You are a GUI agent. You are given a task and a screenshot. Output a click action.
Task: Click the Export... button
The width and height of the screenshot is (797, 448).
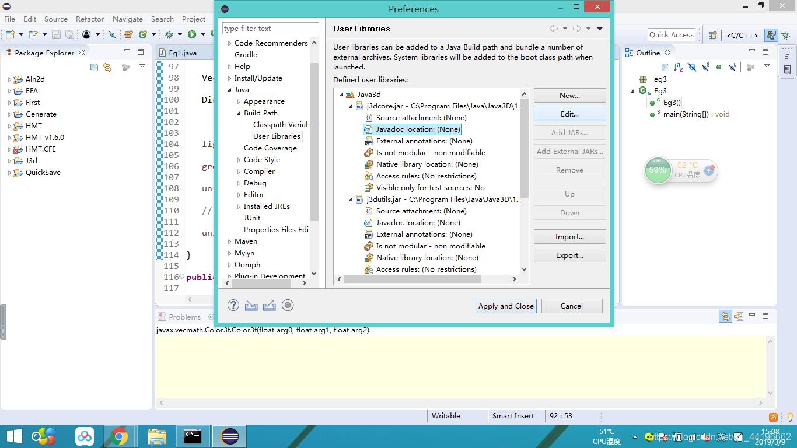[570, 255]
